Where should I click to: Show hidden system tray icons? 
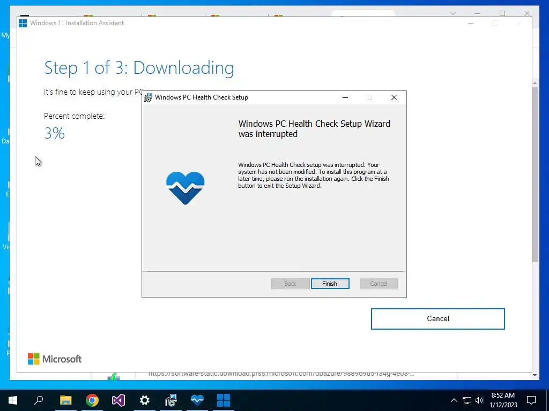click(x=454, y=400)
